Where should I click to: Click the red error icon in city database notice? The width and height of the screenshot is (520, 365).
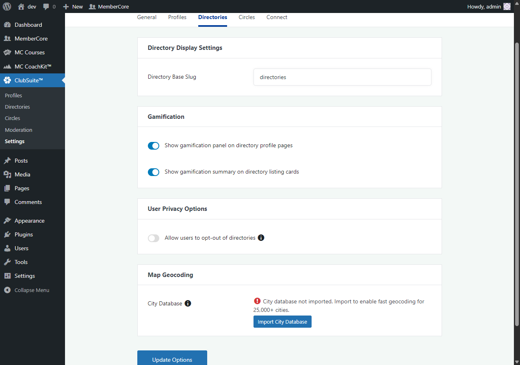pos(257,301)
